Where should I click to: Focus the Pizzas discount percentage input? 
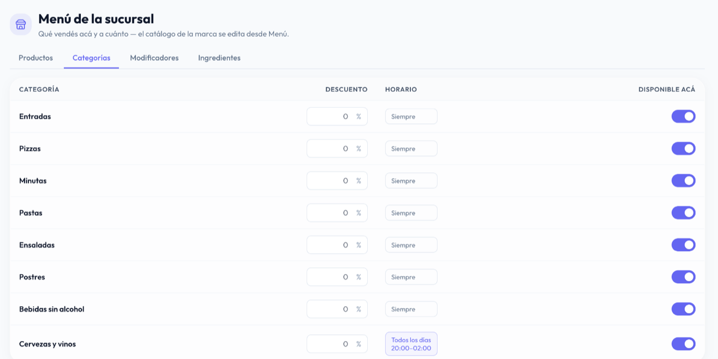click(x=337, y=149)
